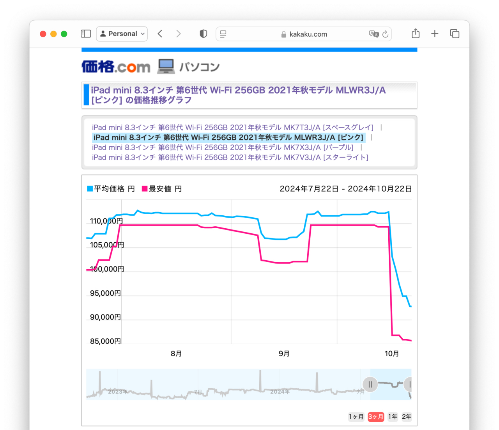Show the tab overview icon
The width and height of the screenshot is (499, 430).
pyautogui.click(x=455, y=34)
